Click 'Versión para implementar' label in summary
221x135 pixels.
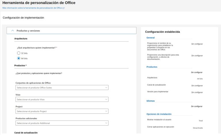(x=158, y=92)
